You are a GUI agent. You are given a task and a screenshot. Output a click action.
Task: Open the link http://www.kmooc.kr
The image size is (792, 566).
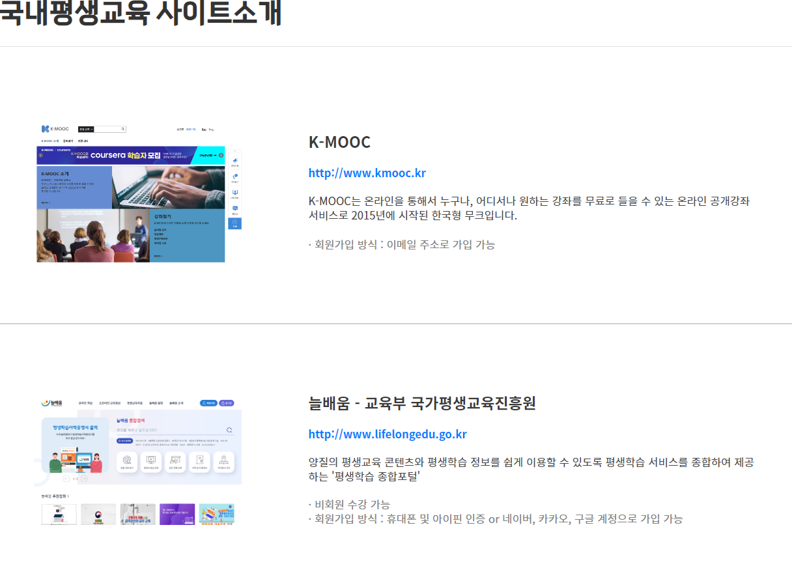click(367, 173)
